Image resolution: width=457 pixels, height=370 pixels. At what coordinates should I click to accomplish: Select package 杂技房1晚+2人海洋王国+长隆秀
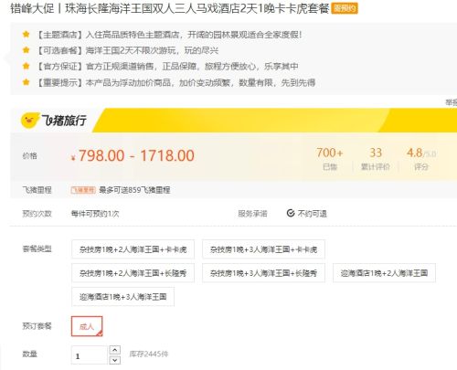pyautogui.click(x=133, y=273)
